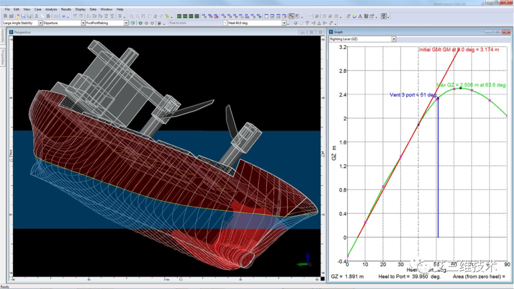Click the red report icon

159,23
